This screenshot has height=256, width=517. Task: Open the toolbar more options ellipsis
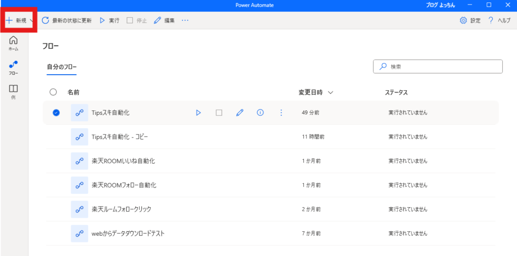pyautogui.click(x=185, y=20)
